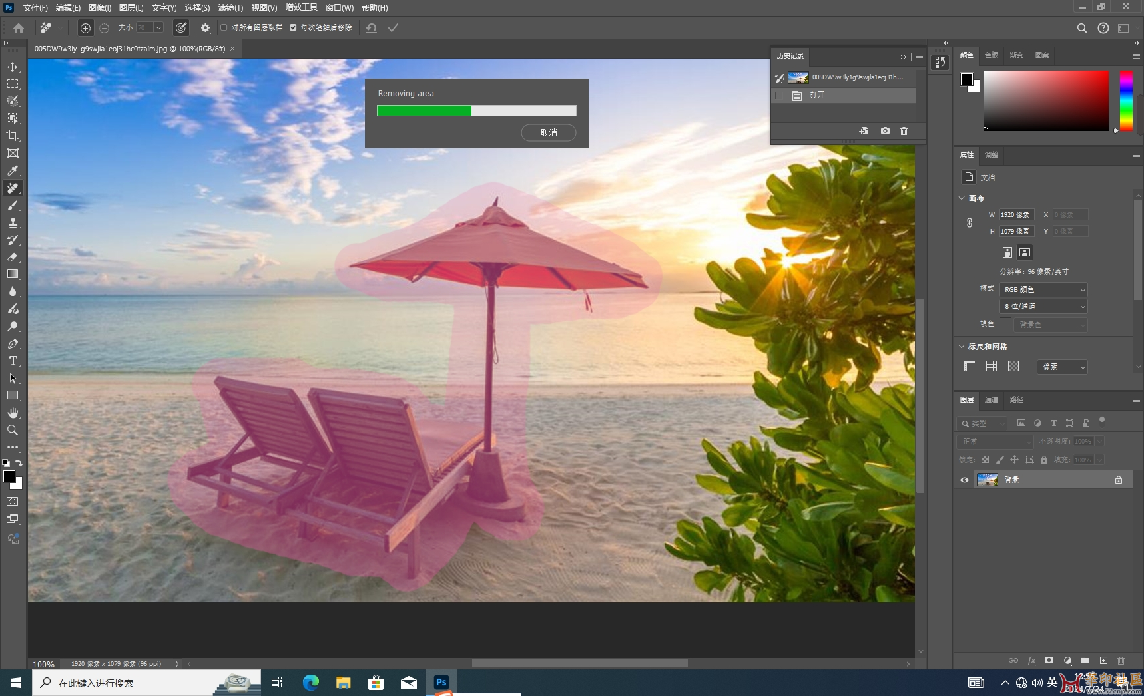Expand the History panel double-arrow

click(x=903, y=57)
